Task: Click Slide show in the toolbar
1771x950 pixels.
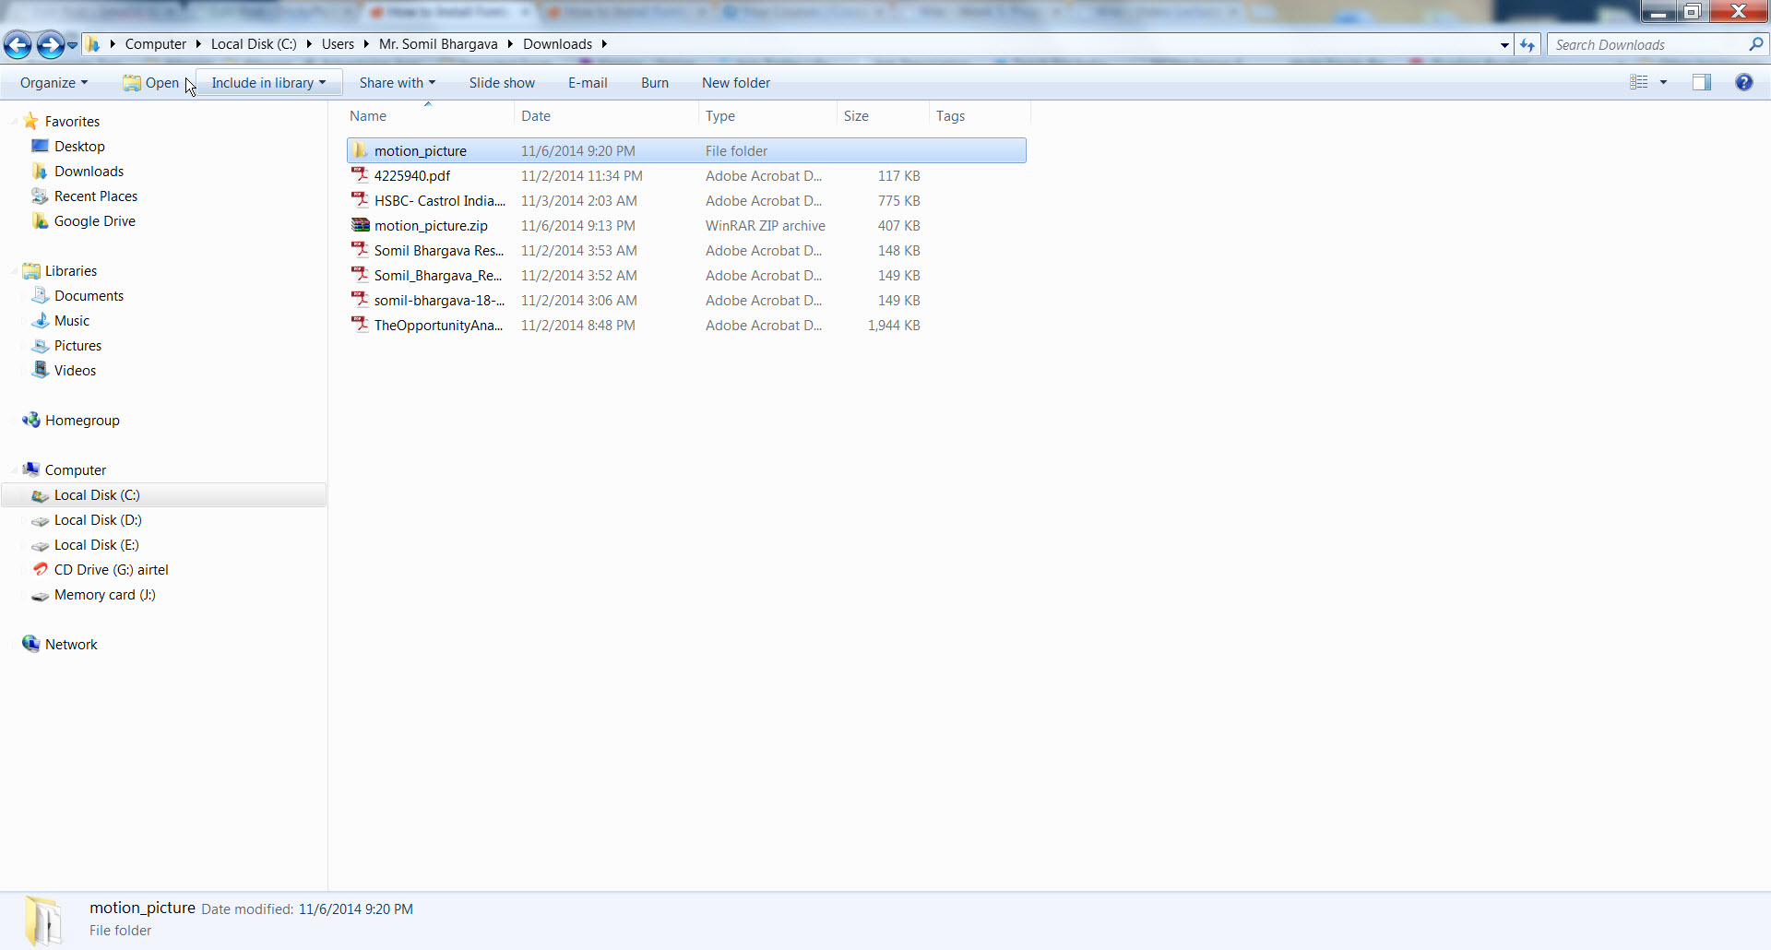Action: 502,83
